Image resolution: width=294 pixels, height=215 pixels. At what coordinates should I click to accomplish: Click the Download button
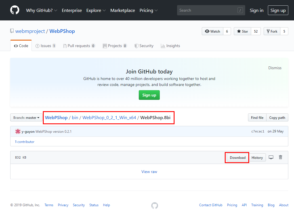238,157
